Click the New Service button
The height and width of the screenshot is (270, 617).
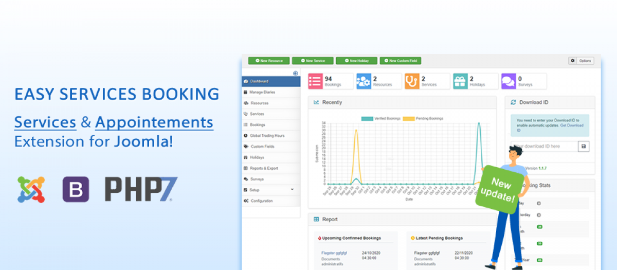click(x=313, y=61)
